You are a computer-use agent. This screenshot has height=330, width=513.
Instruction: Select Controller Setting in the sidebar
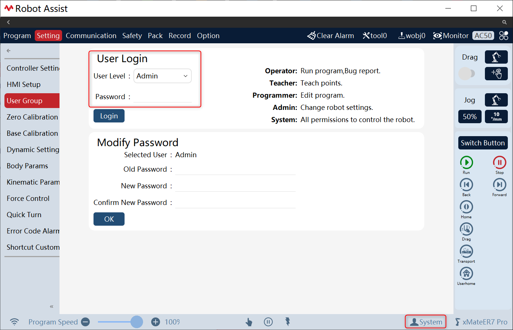click(x=32, y=68)
